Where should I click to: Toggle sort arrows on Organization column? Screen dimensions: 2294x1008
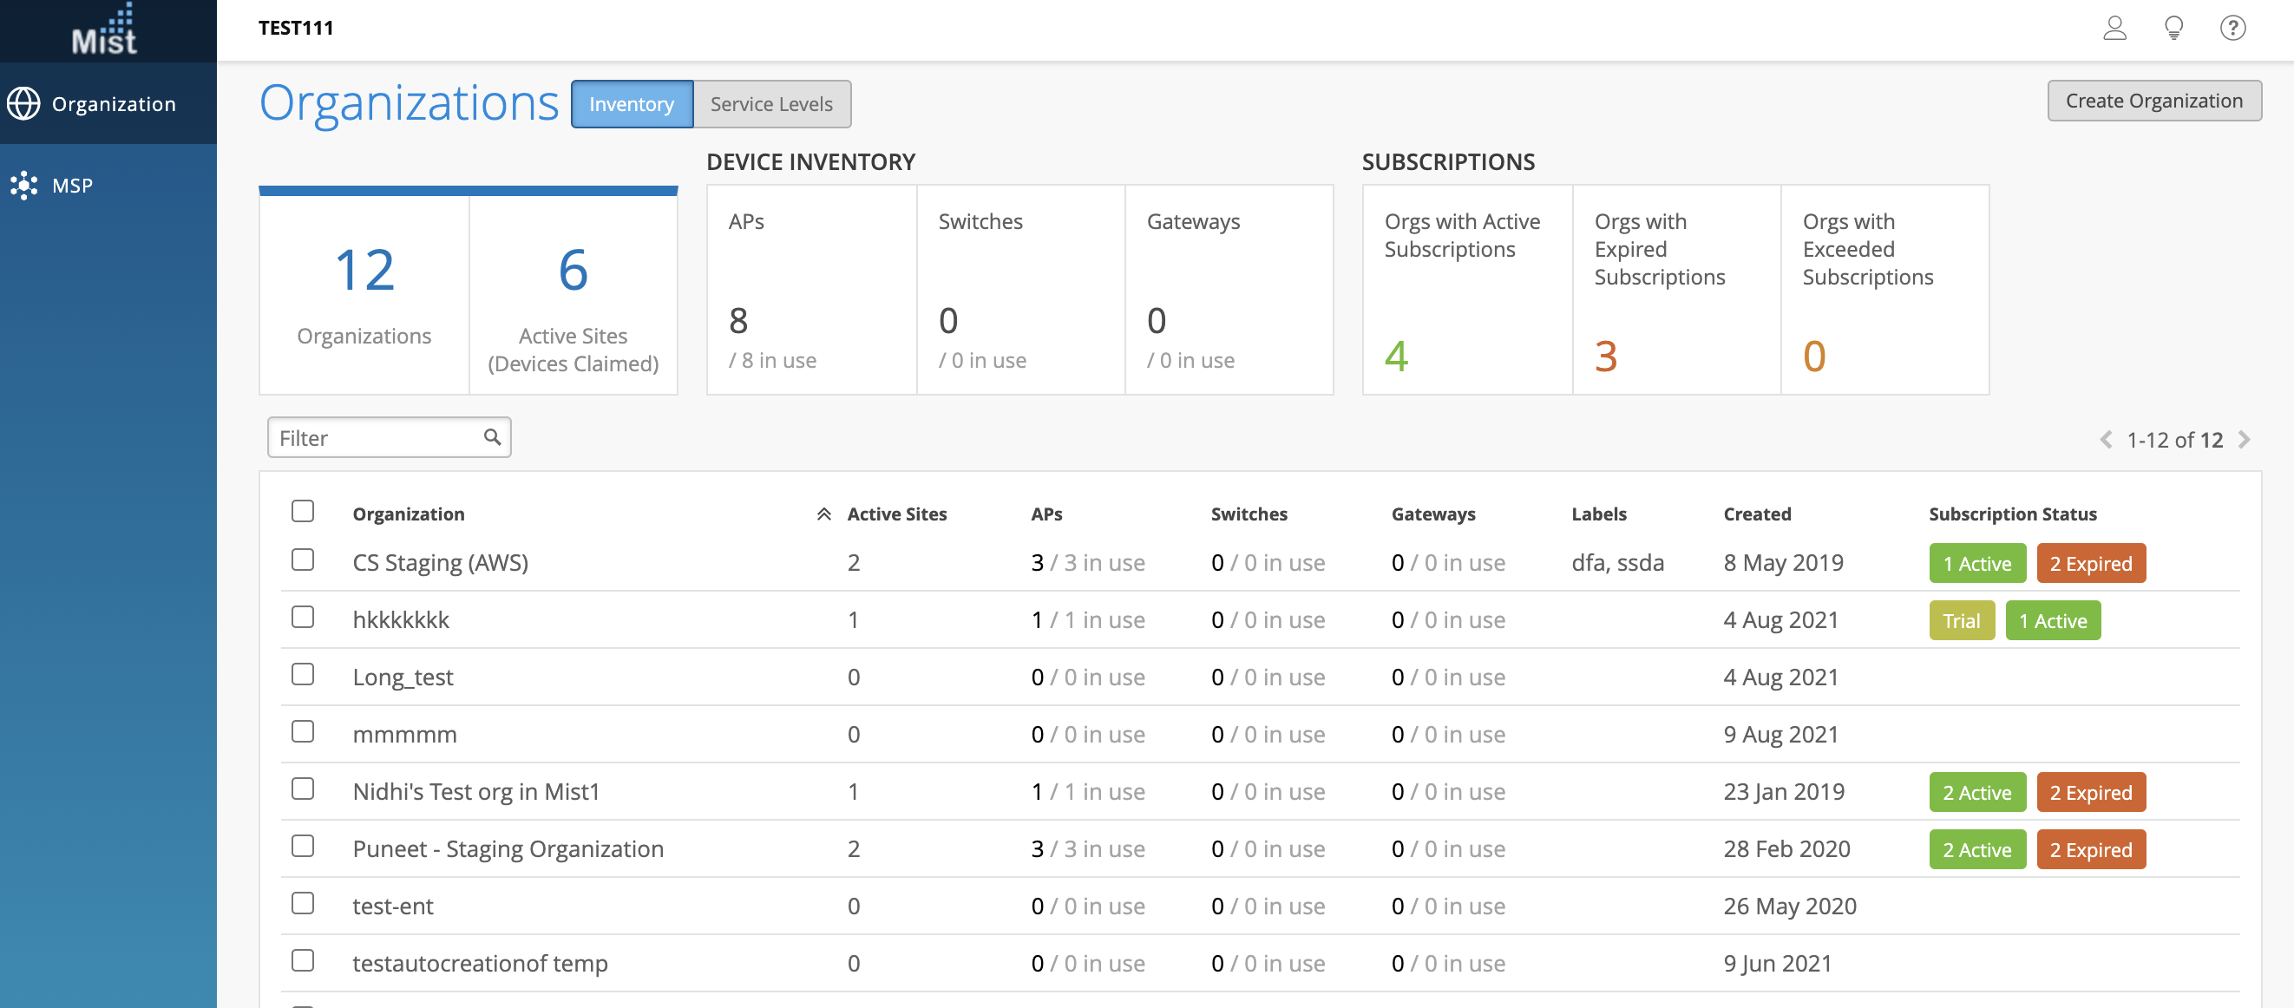823,514
